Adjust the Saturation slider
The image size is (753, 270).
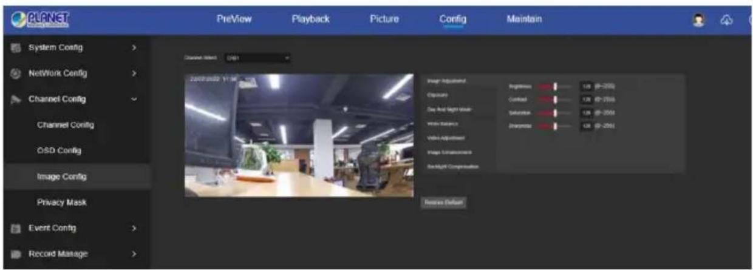[x=554, y=113]
